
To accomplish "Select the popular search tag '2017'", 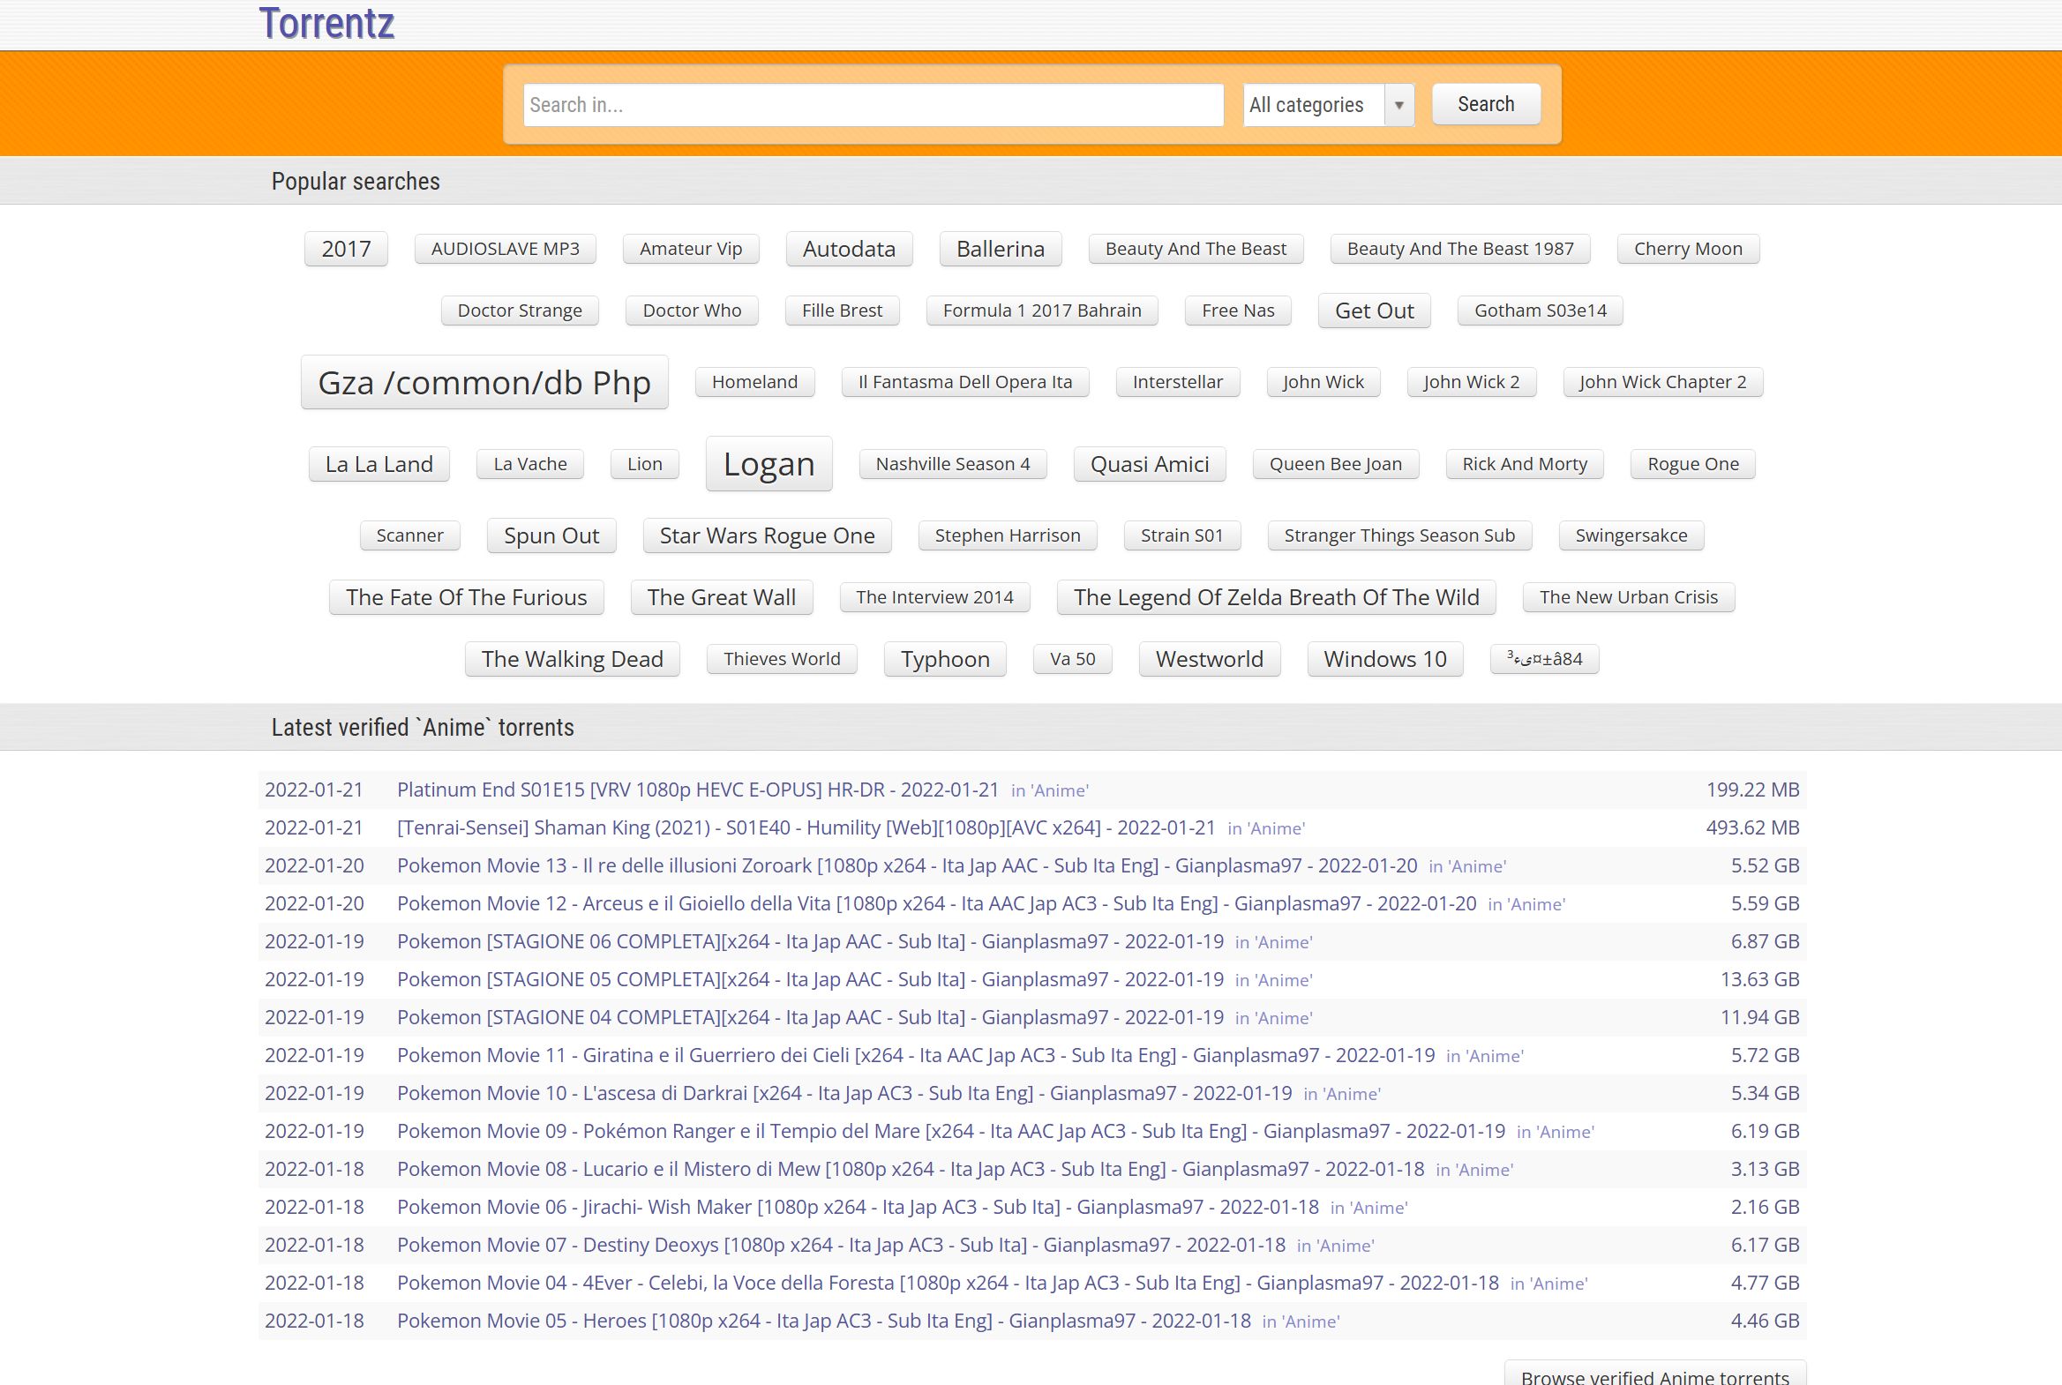I will coord(346,248).
